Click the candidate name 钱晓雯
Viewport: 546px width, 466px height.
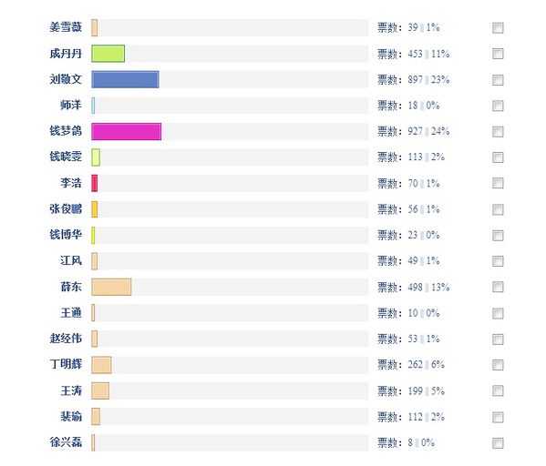(66, 157)
